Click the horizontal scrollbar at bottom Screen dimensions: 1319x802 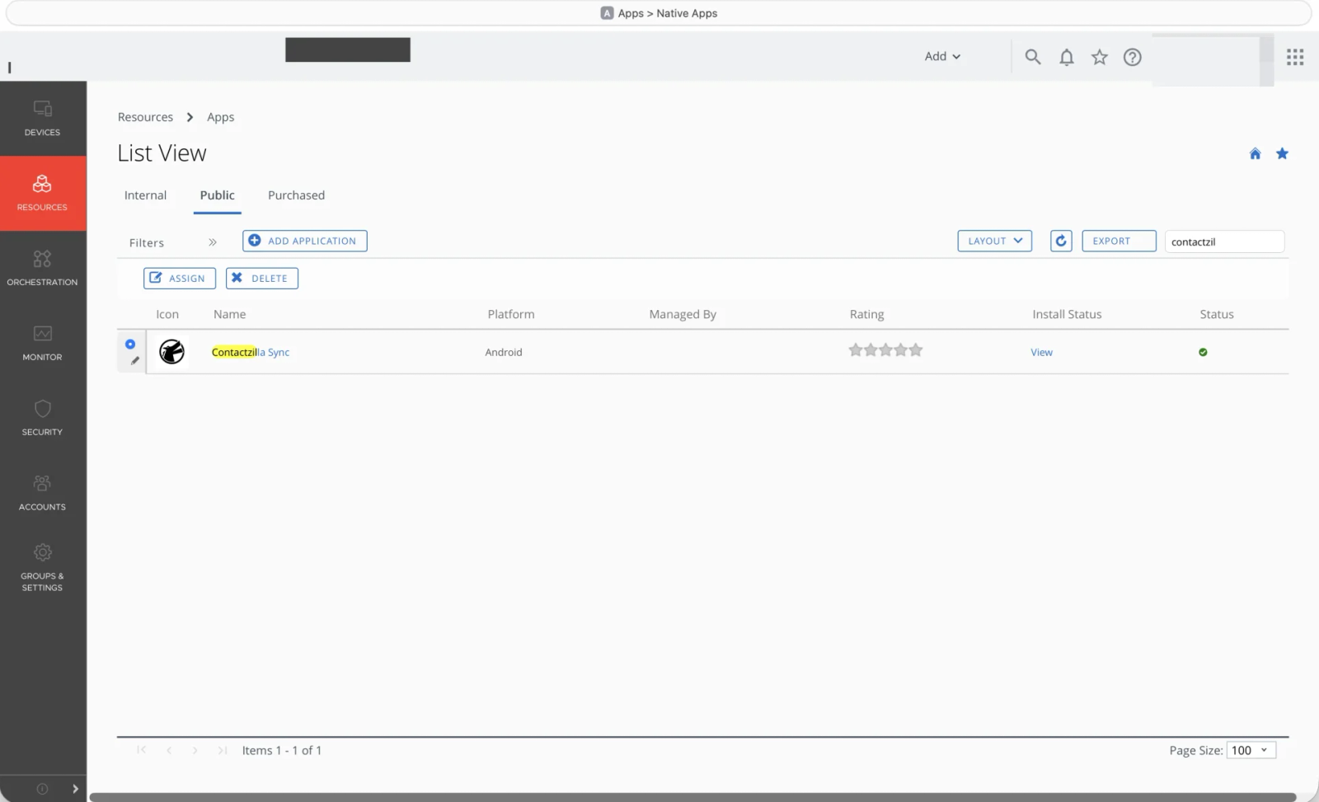pyautogui.click(x=692, y=797)
